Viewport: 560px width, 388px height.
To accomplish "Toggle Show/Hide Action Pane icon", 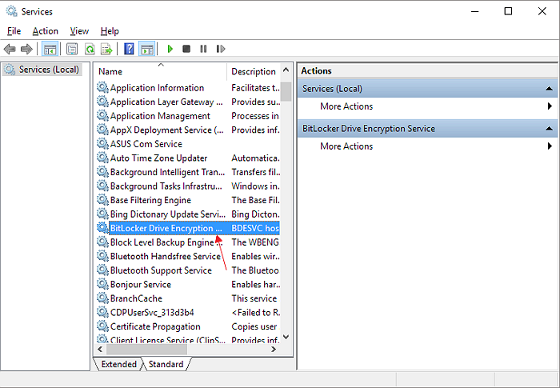I will pyautogui.click(x=146, y=50).
